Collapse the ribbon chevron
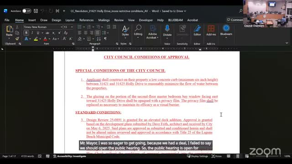This screenshot has height=164, width=292. (287, 43)
